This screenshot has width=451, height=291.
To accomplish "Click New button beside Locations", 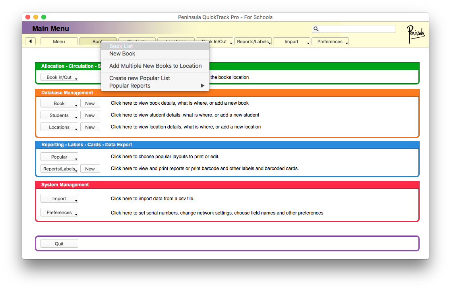I will tap(90, 127).
